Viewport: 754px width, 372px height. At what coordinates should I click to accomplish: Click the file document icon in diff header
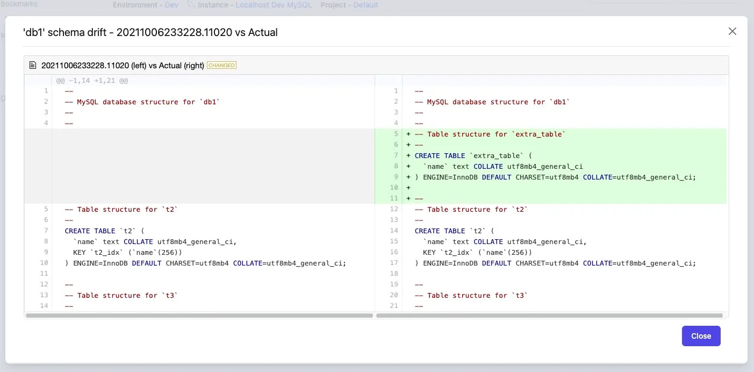(x=33, y=66)
